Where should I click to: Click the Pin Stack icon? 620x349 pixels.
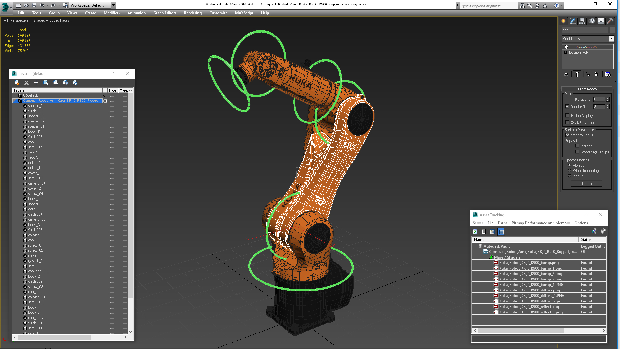566,74
